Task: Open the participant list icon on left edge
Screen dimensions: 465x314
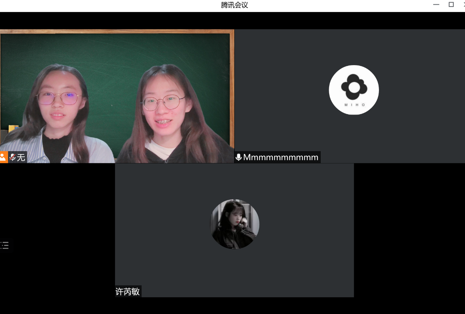Action: (x=4, y=245)
